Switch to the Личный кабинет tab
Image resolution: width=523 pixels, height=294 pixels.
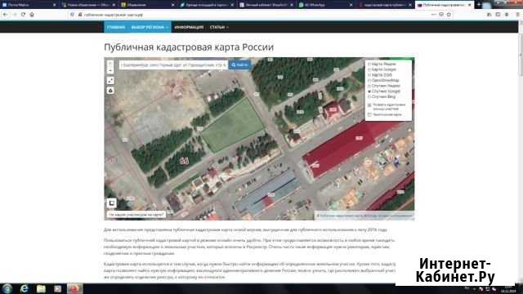[266, 5]
